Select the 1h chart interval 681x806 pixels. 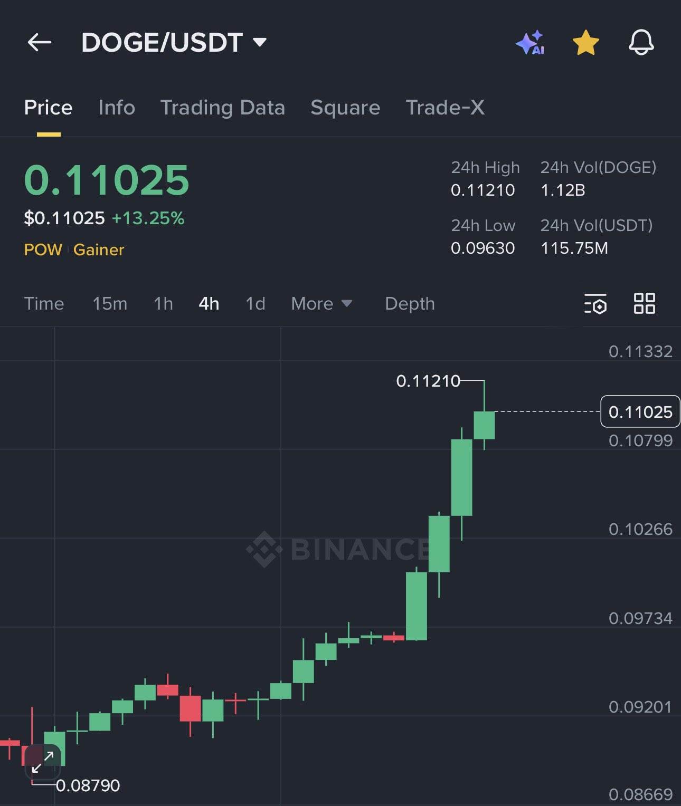(163, 304)
